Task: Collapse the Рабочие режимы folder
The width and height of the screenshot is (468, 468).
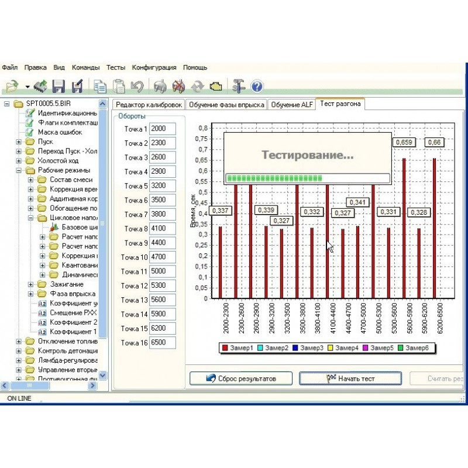Action: (19, 170)
